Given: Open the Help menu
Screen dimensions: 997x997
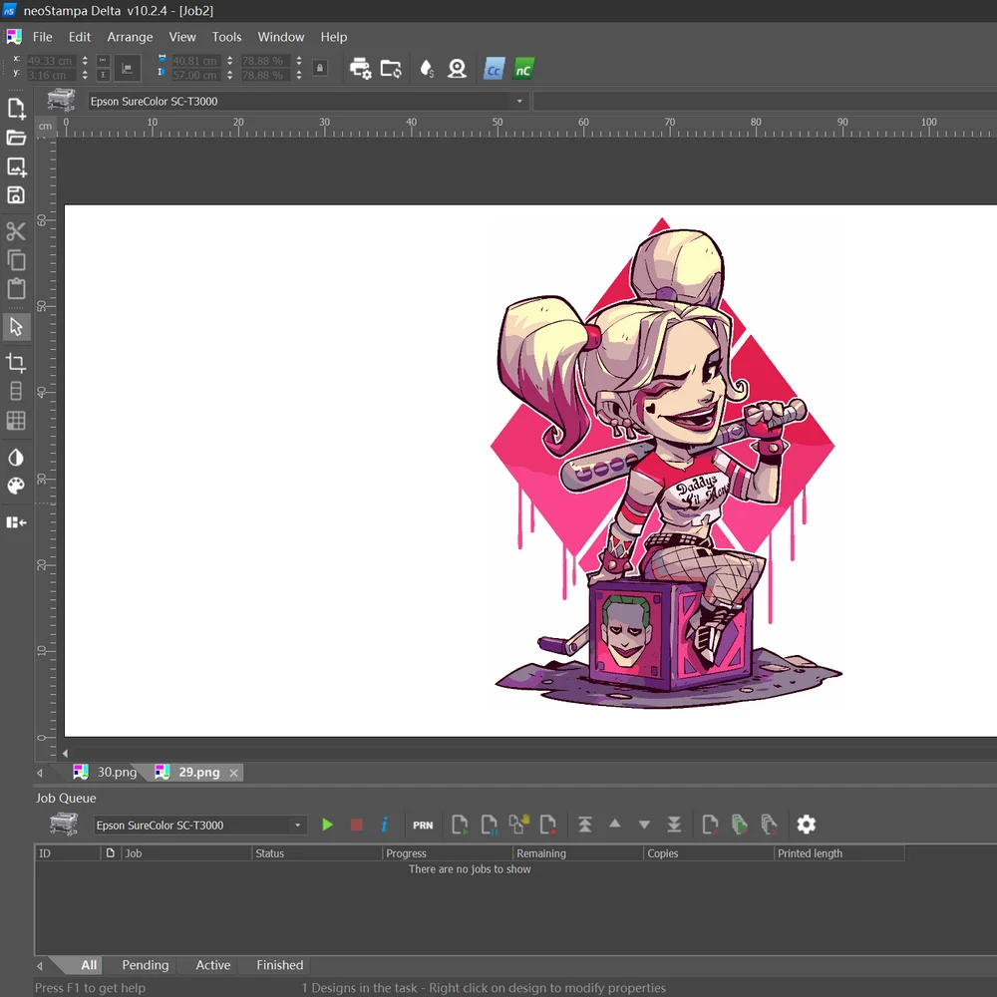Looking at the screenshot, I should click(334, 37).
